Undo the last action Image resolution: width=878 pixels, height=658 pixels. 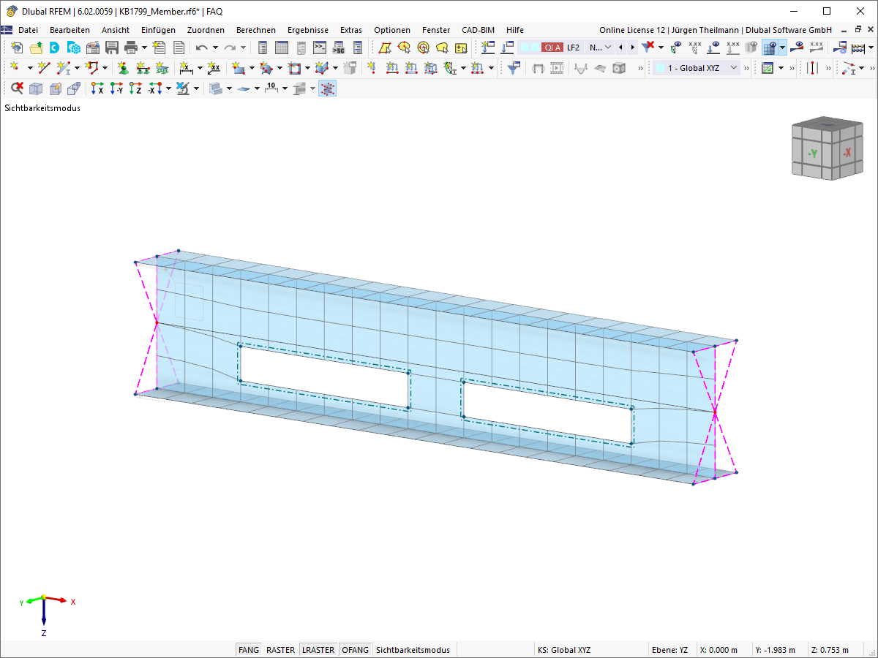click(201, 48)
